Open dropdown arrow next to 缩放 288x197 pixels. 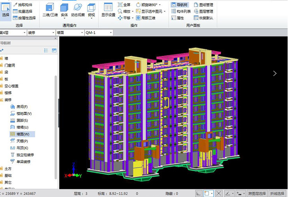pos(133,11)
